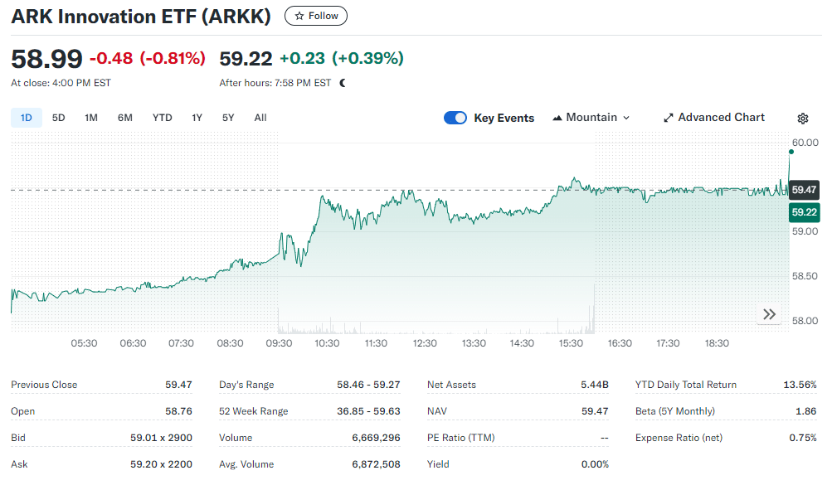
Task: Select the 1D time range tab
Action: (27, 118)
